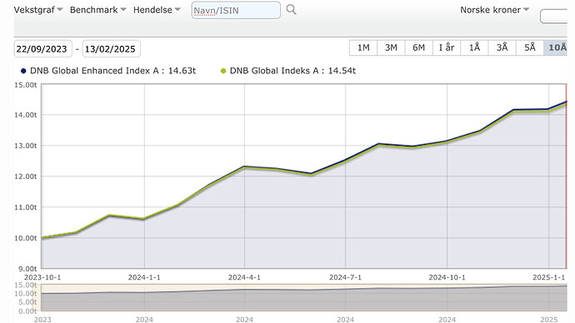Select the 6M time range
This screenshot has height=323, width=575.
(419, 47)
